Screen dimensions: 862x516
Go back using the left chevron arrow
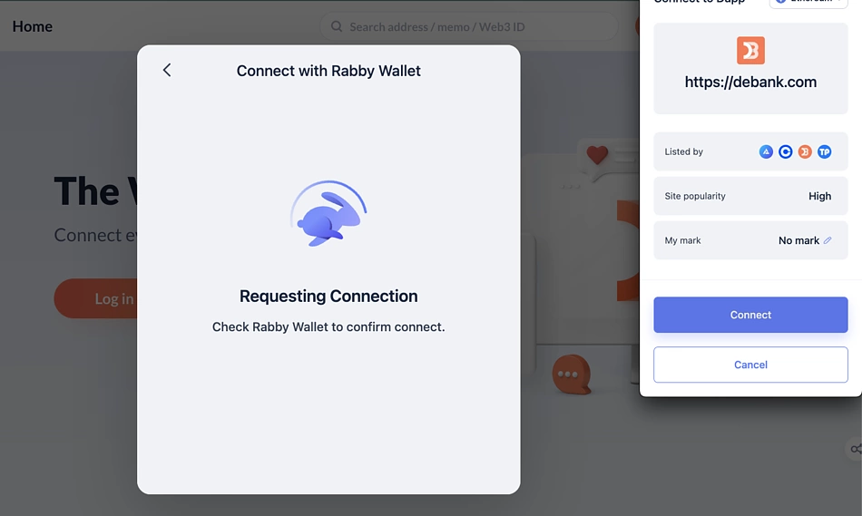click(167, 70)
